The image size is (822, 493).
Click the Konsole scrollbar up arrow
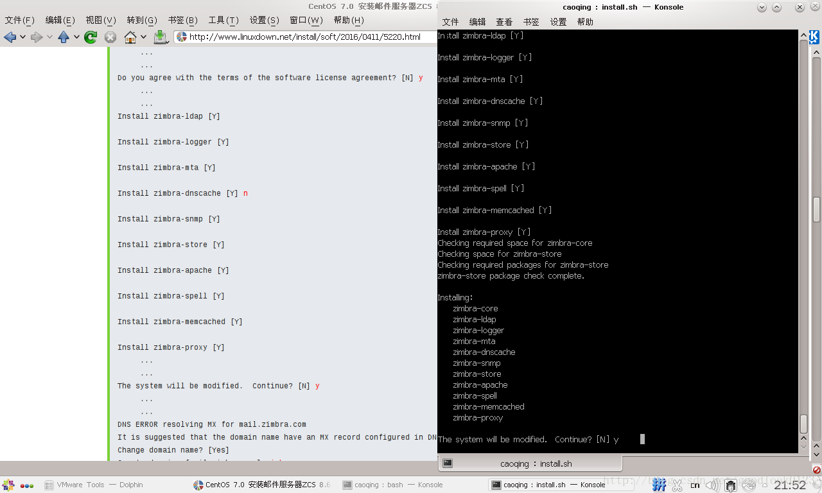[803, 35]
